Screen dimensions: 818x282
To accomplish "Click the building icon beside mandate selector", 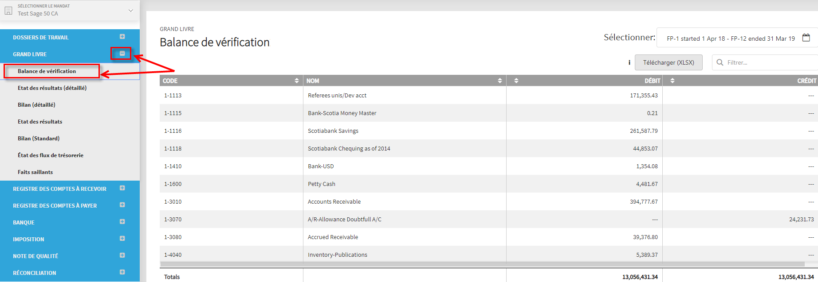I will point(8,10).
